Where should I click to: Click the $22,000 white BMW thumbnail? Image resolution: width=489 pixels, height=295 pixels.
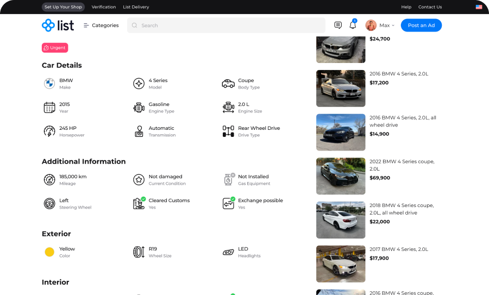pyautogui.click(x=341, y=220)
